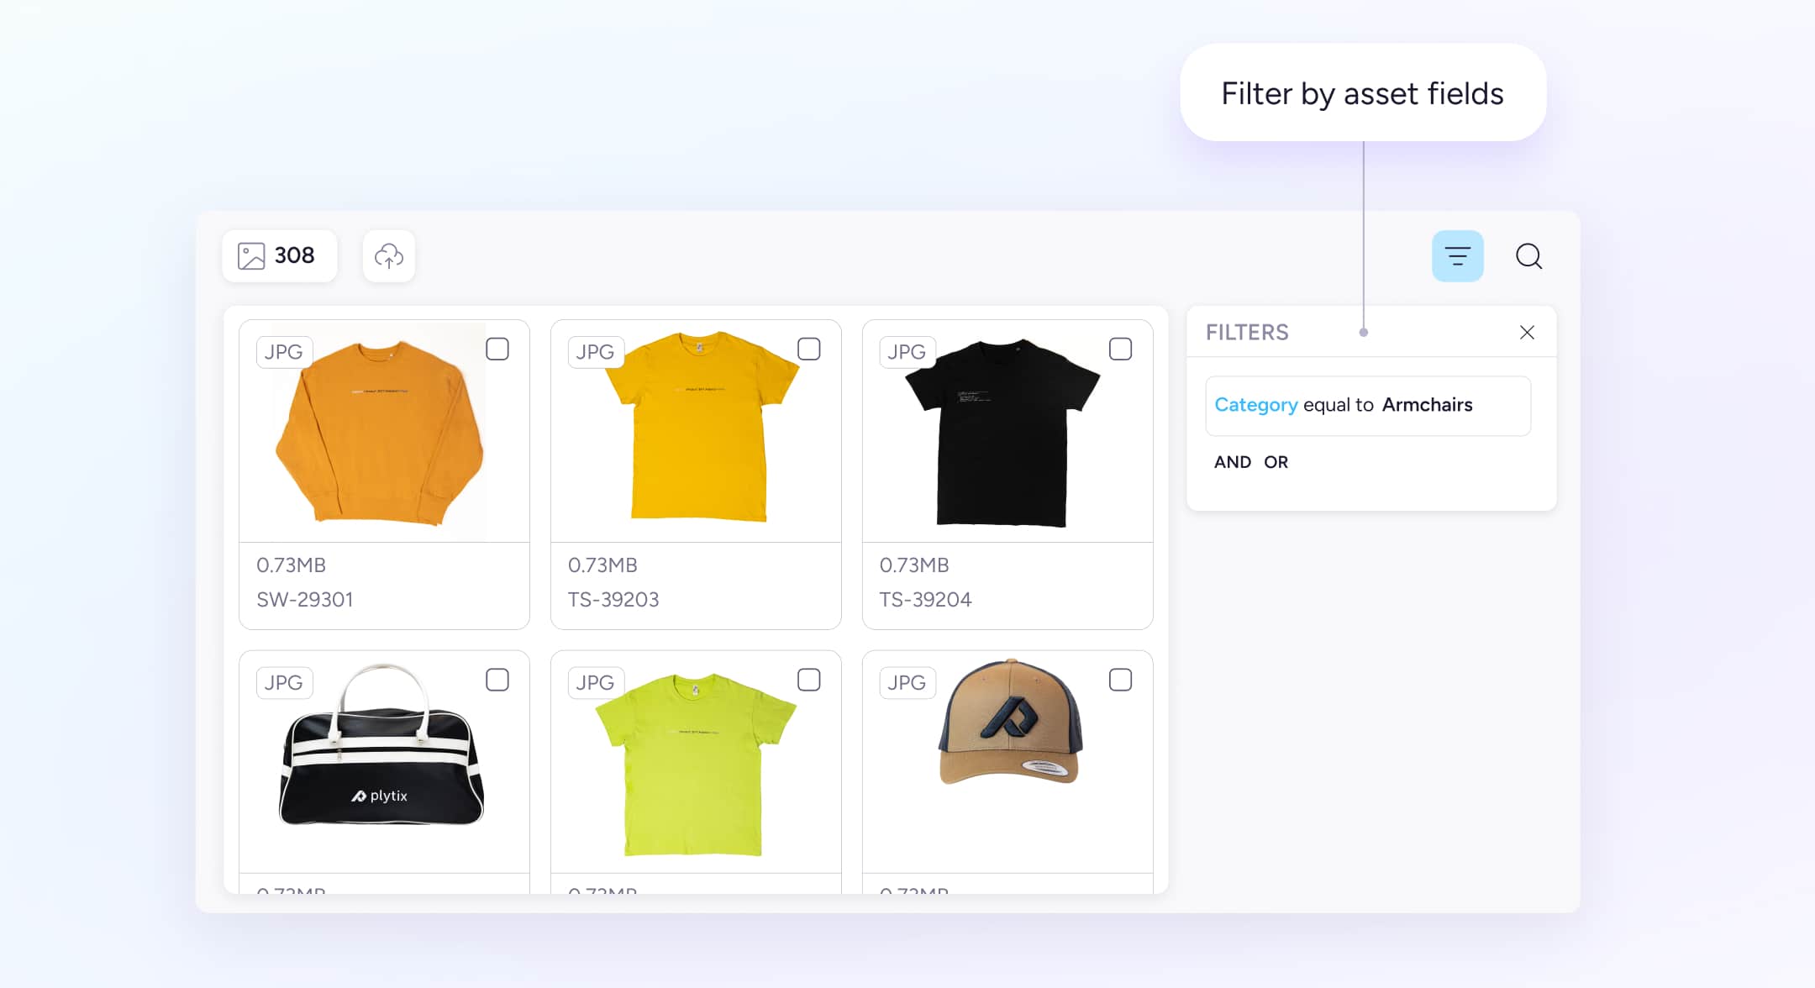Add an OR filter condition
Image resolution: width=1815 pixels, height=988 pixels.
[x=1276, y=462]
